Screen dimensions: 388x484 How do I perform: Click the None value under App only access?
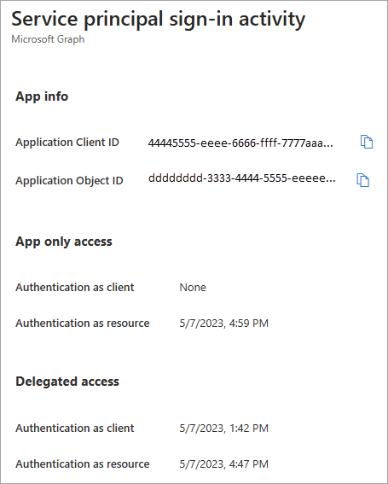(193, 288)
